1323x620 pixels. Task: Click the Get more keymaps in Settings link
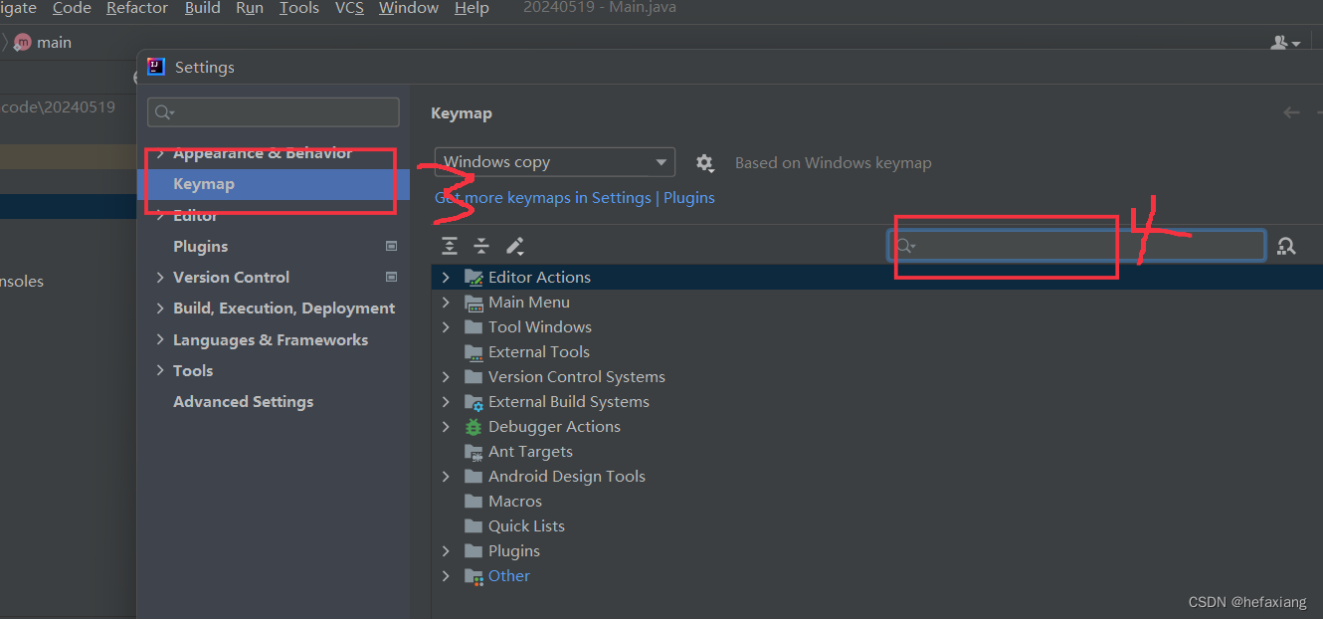click(x=543, y=198)
